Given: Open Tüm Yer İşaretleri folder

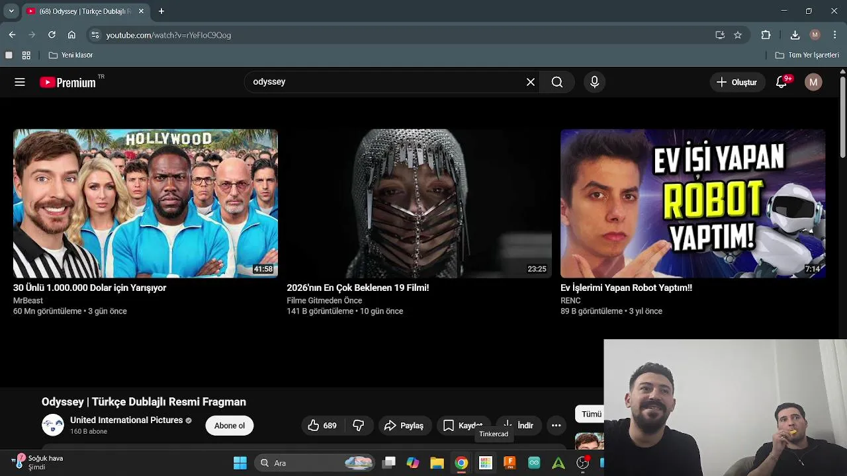Looking at the screenshot, I should (807, 56).
